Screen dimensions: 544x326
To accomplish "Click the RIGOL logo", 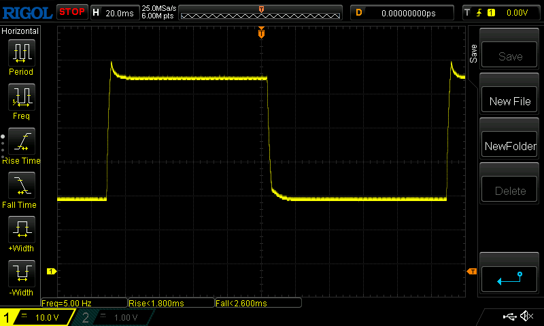I will point(27,13).
